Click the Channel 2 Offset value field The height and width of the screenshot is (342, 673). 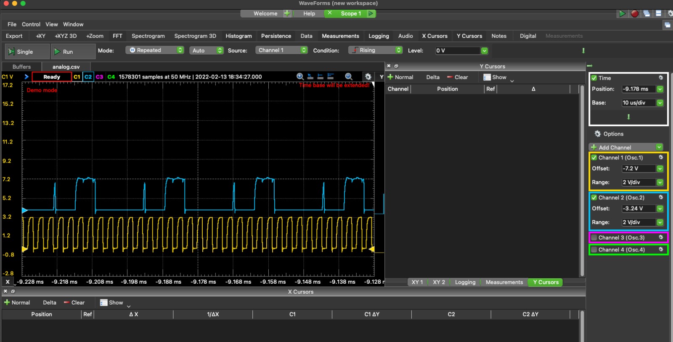pos(638,209)
